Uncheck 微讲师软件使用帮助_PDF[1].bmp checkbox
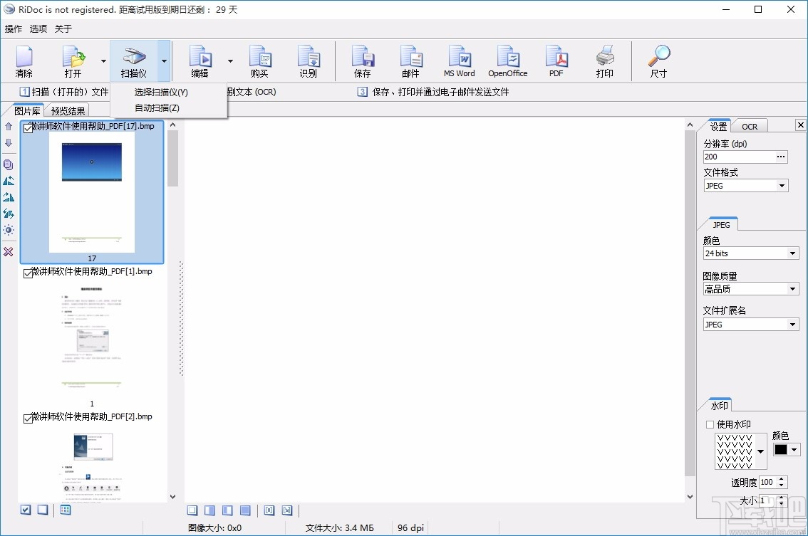The image size is (808, 536). click(x=28, y=273)
